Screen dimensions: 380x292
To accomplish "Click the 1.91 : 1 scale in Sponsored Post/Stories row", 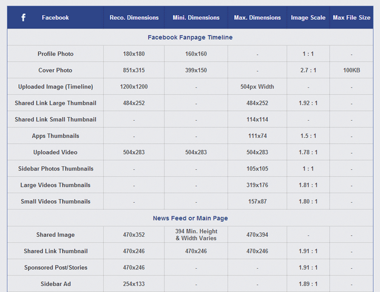I will click(308, 268).
